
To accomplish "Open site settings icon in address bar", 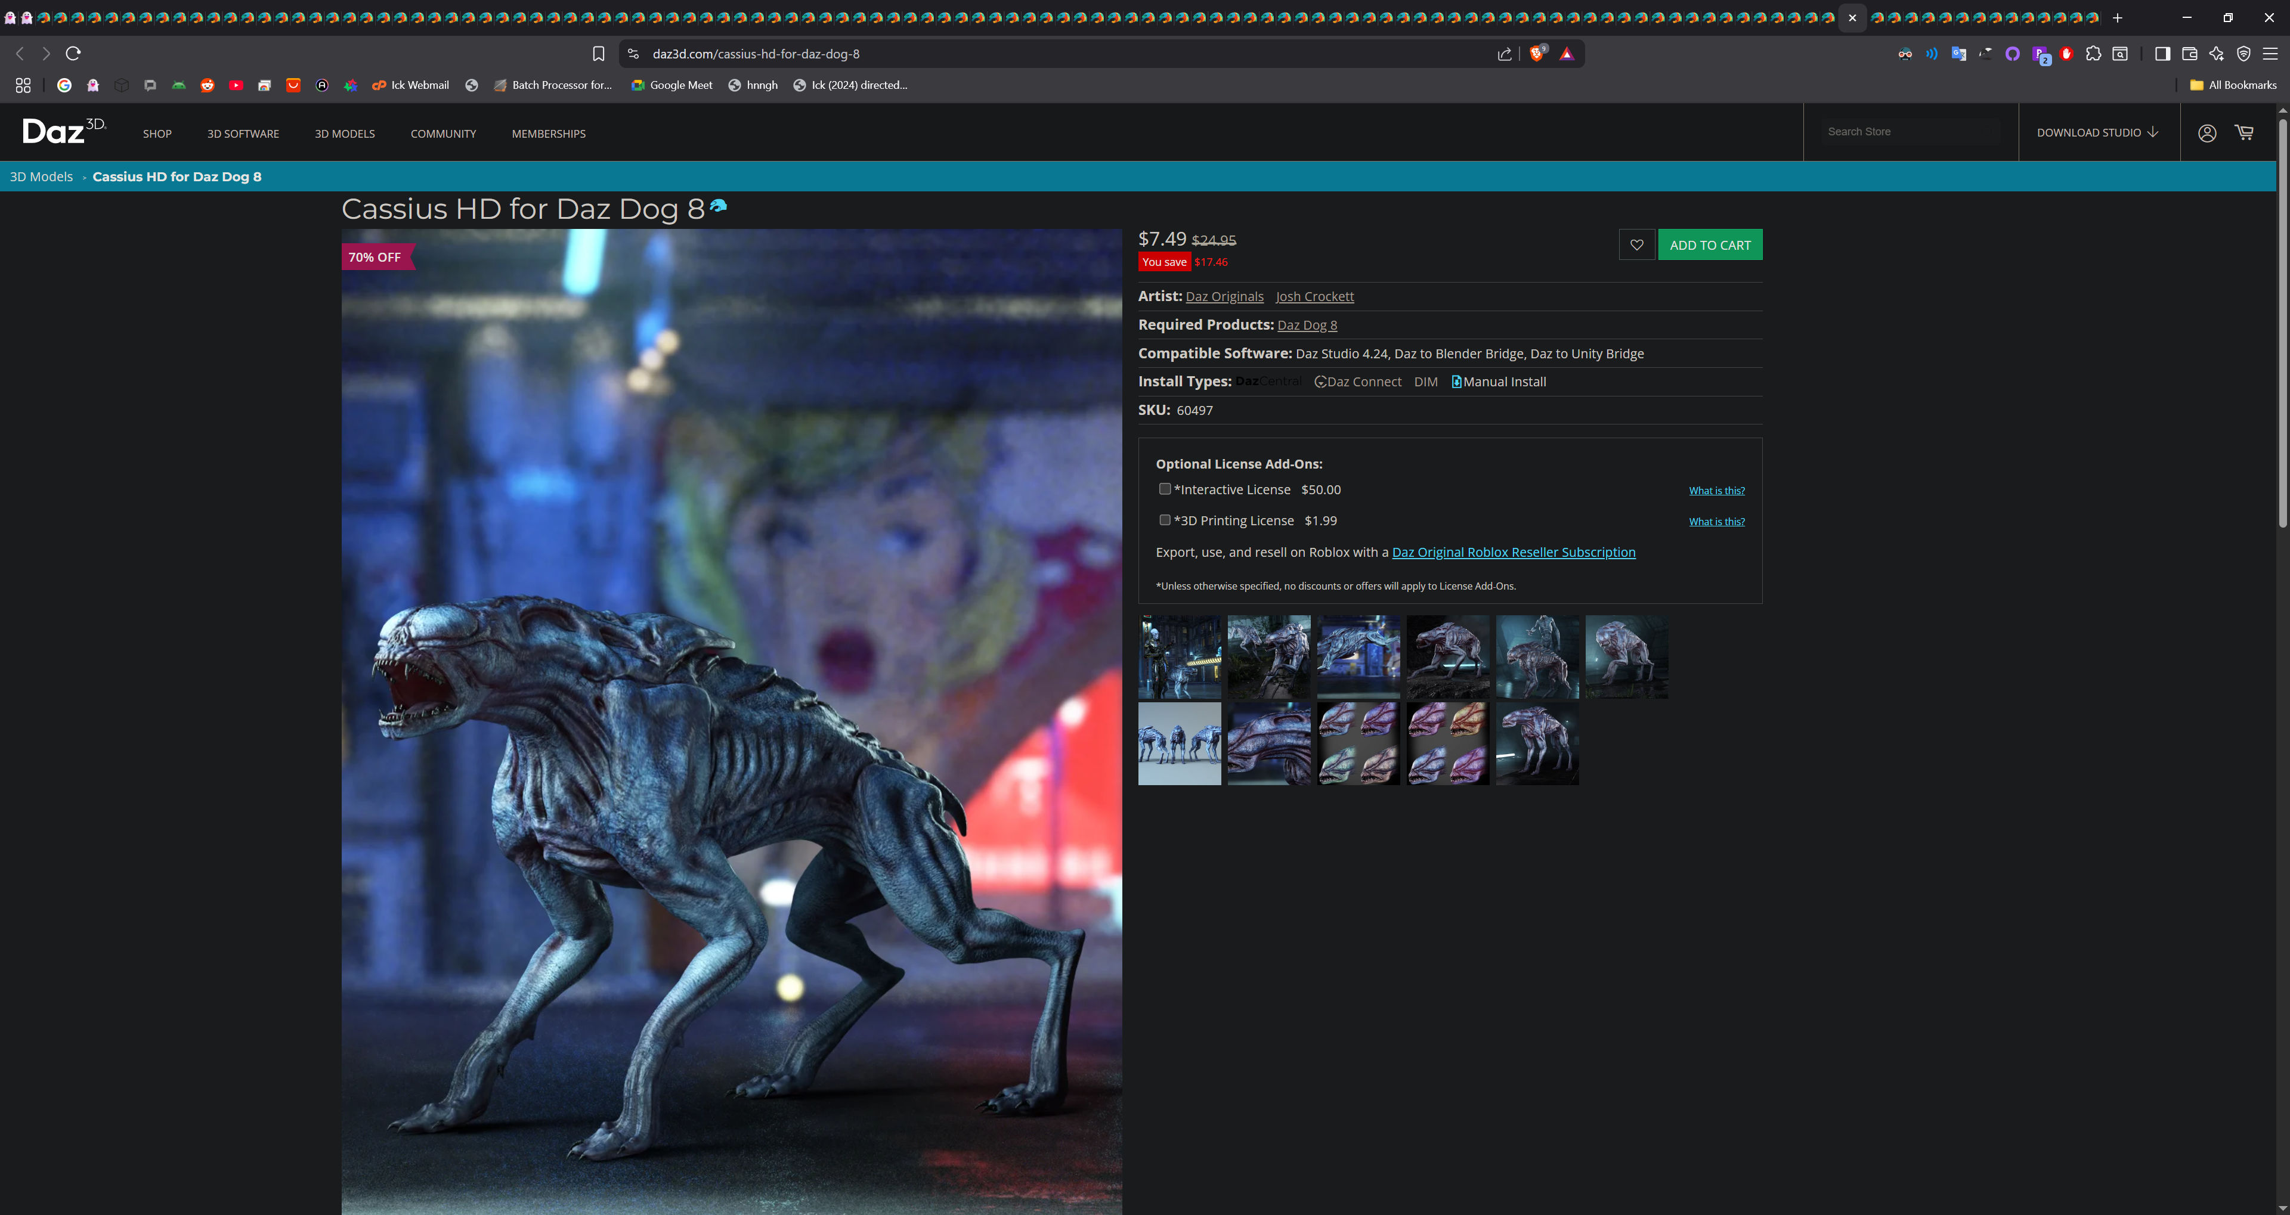I will [x=633, y=54].
